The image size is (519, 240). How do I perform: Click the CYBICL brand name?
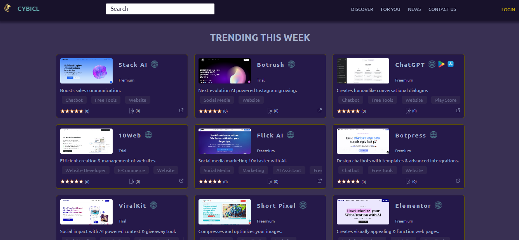(x=28, y=9)
